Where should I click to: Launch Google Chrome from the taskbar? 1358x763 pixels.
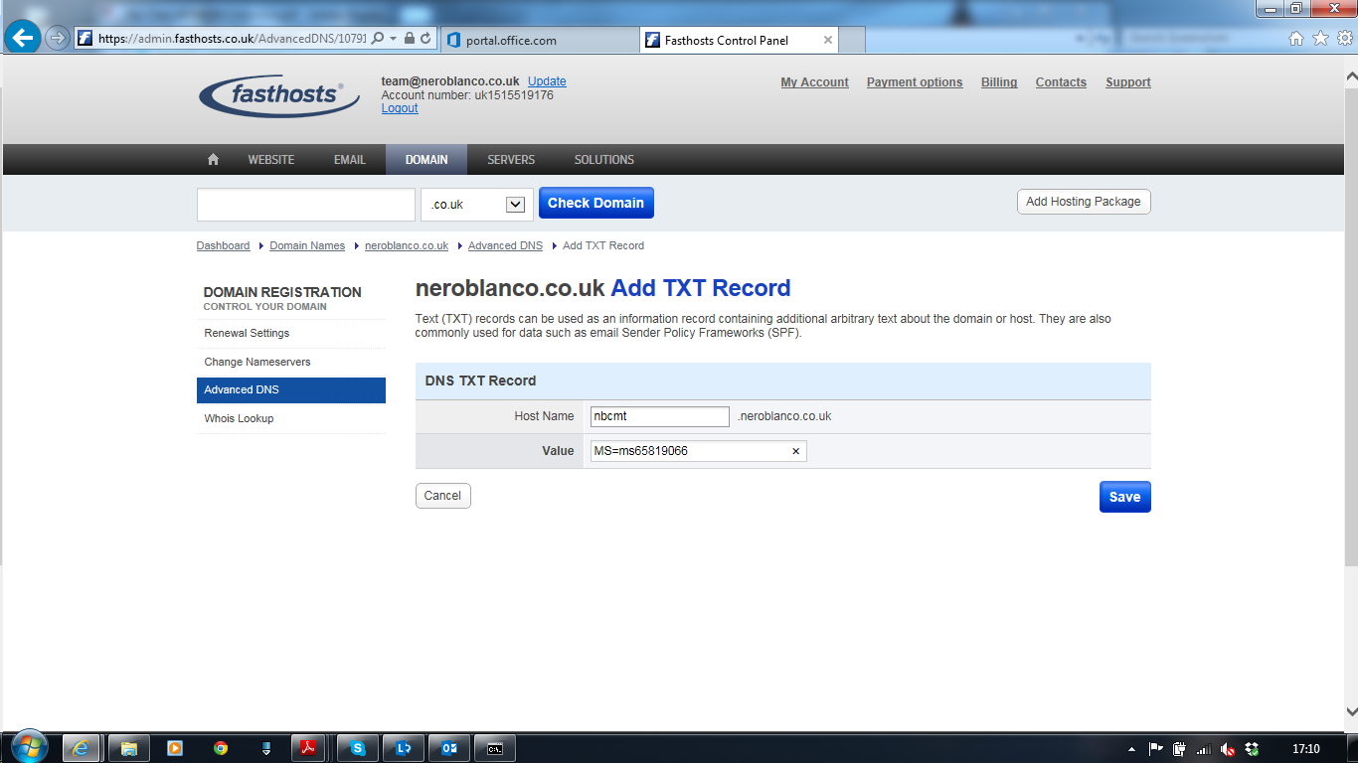coord(221,748)
